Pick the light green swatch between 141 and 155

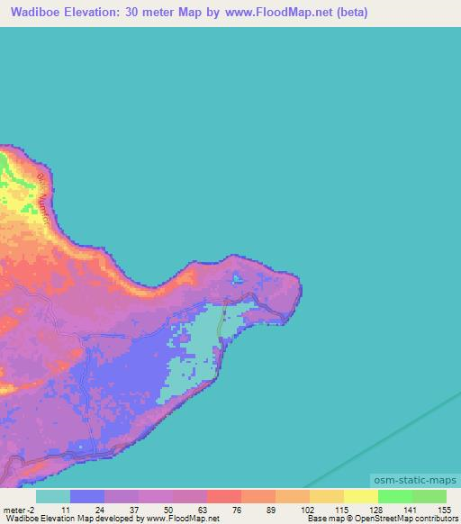pyautogui.click(x=429, y=496)
